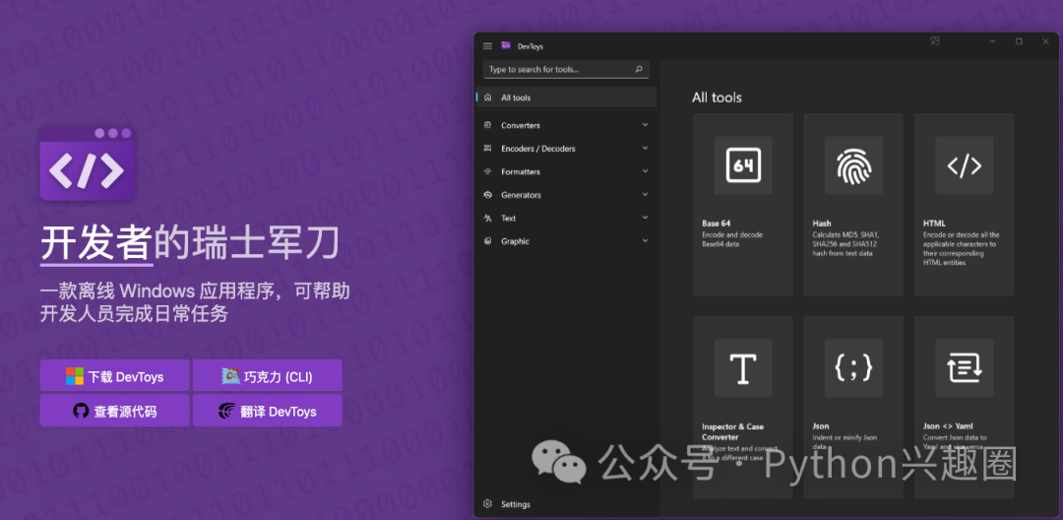Expand the Generators chevron
Viewport: 1063px width, 520px height.
645,194
